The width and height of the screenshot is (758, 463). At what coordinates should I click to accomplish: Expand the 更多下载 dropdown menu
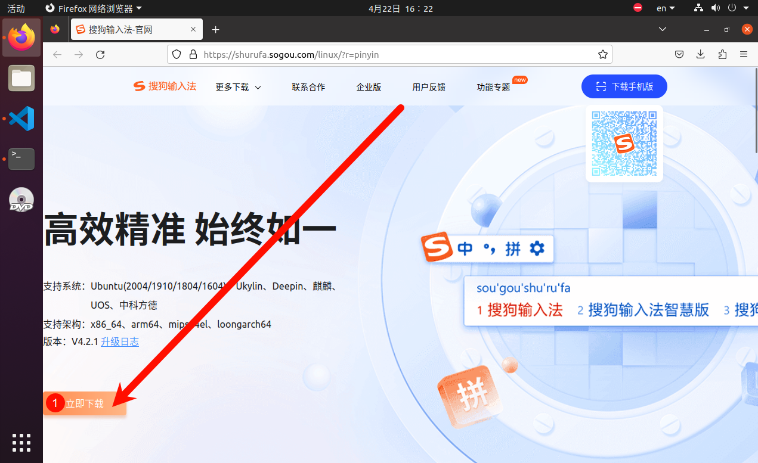pyautogui.click(x=239, y=87)
